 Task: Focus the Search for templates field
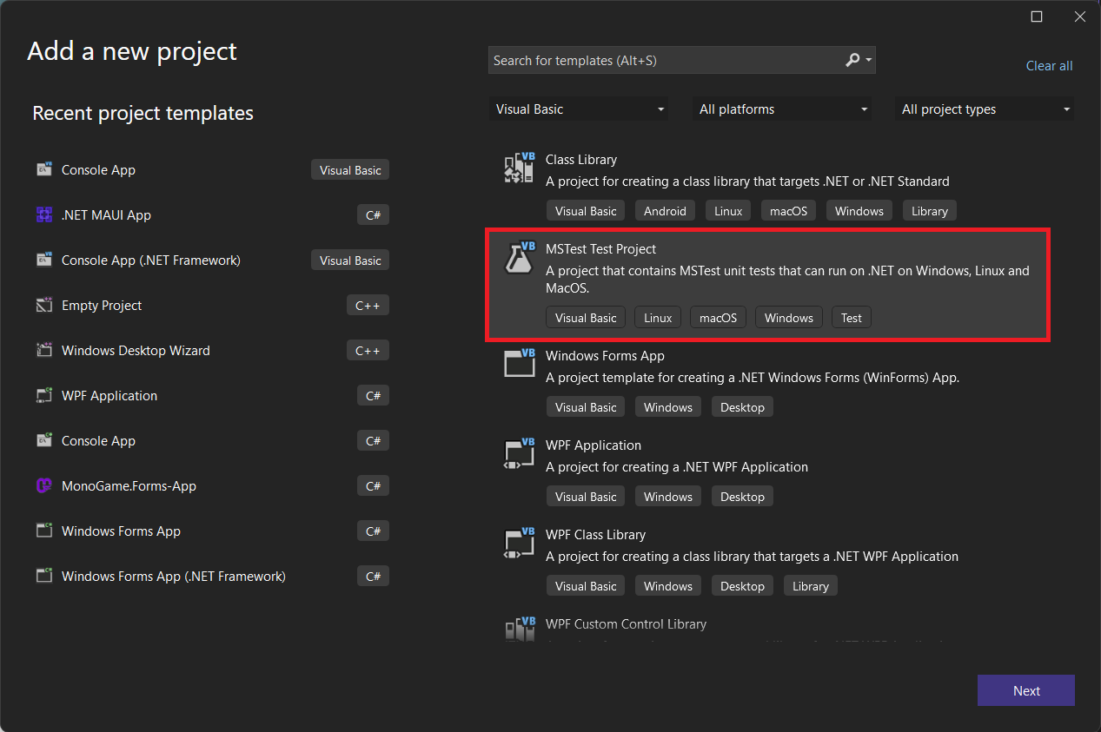pos(665,61)
